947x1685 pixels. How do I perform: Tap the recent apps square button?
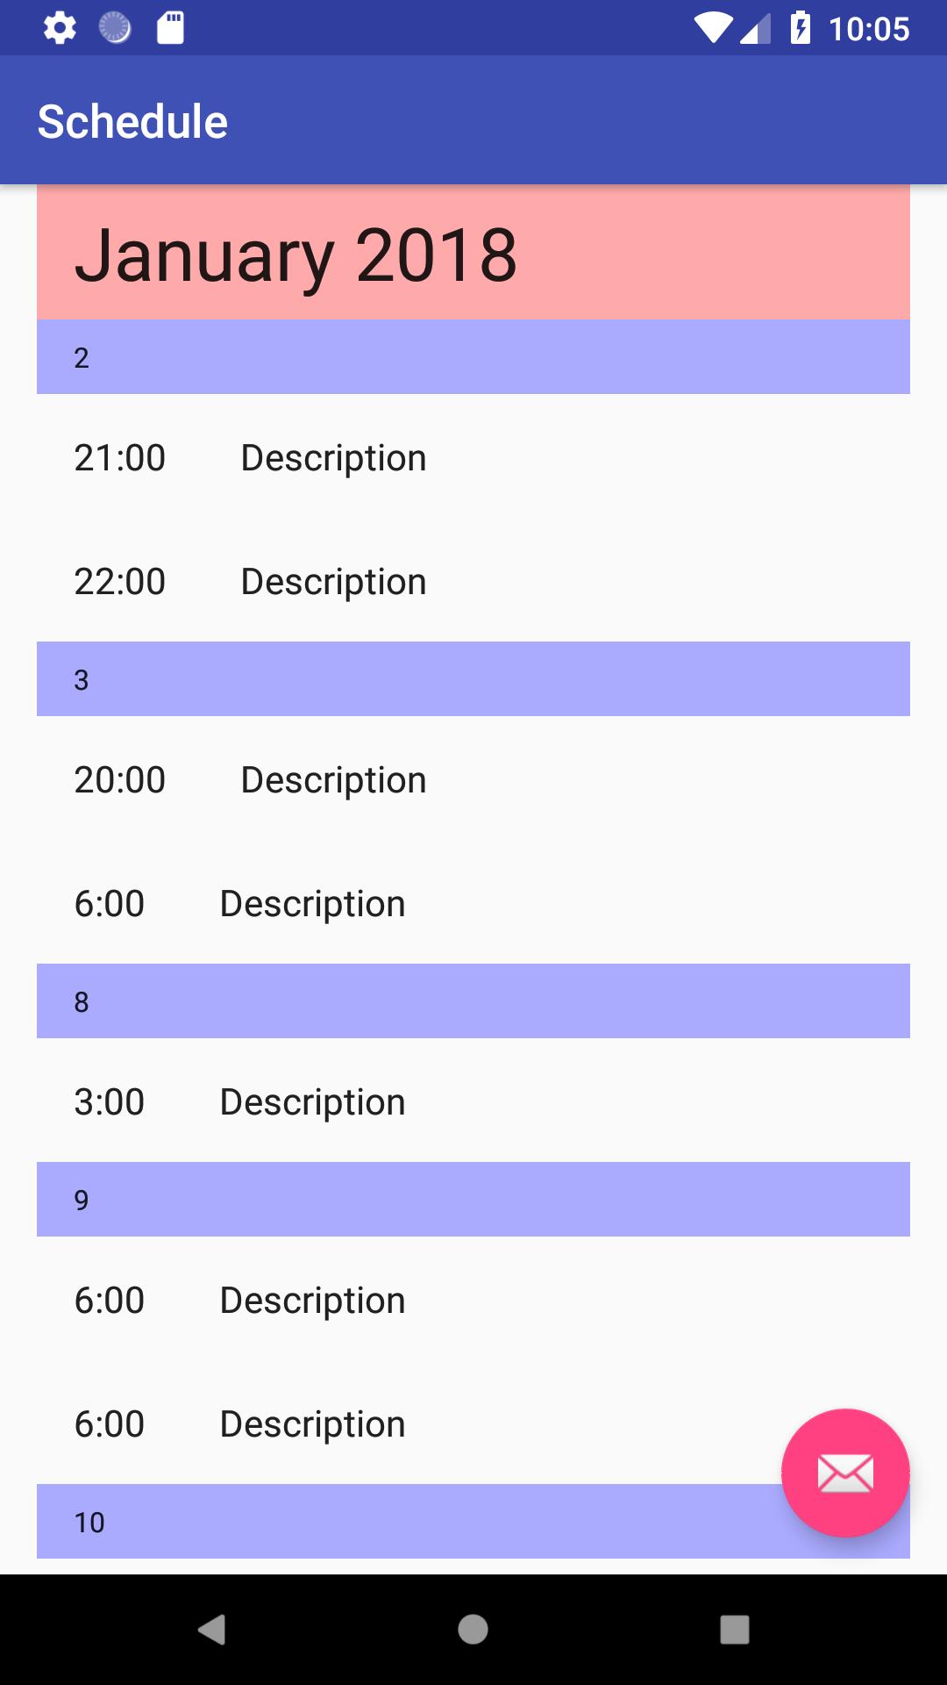click(734, 1630)
